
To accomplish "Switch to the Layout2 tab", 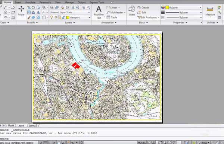I will click(33, 125).
